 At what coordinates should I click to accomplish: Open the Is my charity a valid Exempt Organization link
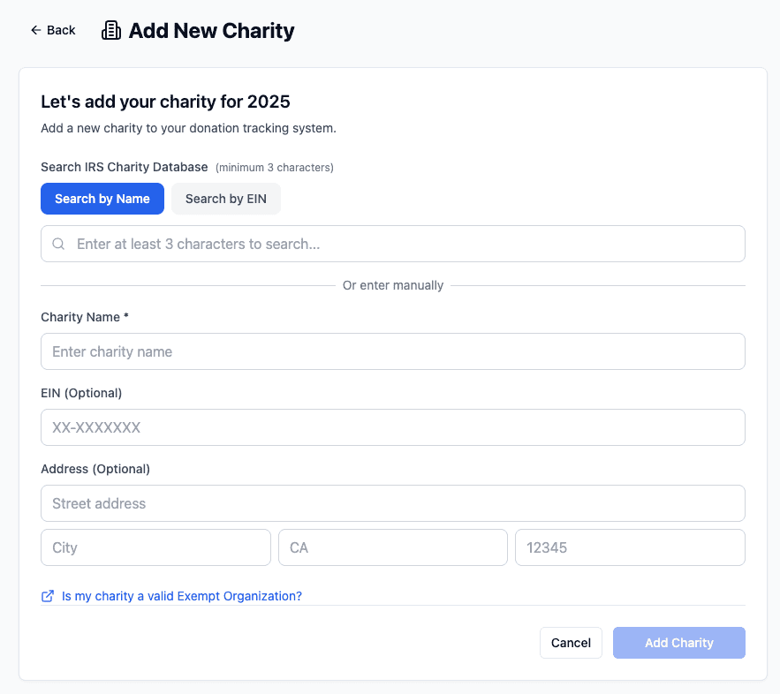[x=182, y=596]
